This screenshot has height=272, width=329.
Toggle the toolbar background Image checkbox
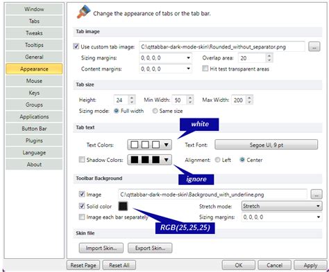click(82, 194)
